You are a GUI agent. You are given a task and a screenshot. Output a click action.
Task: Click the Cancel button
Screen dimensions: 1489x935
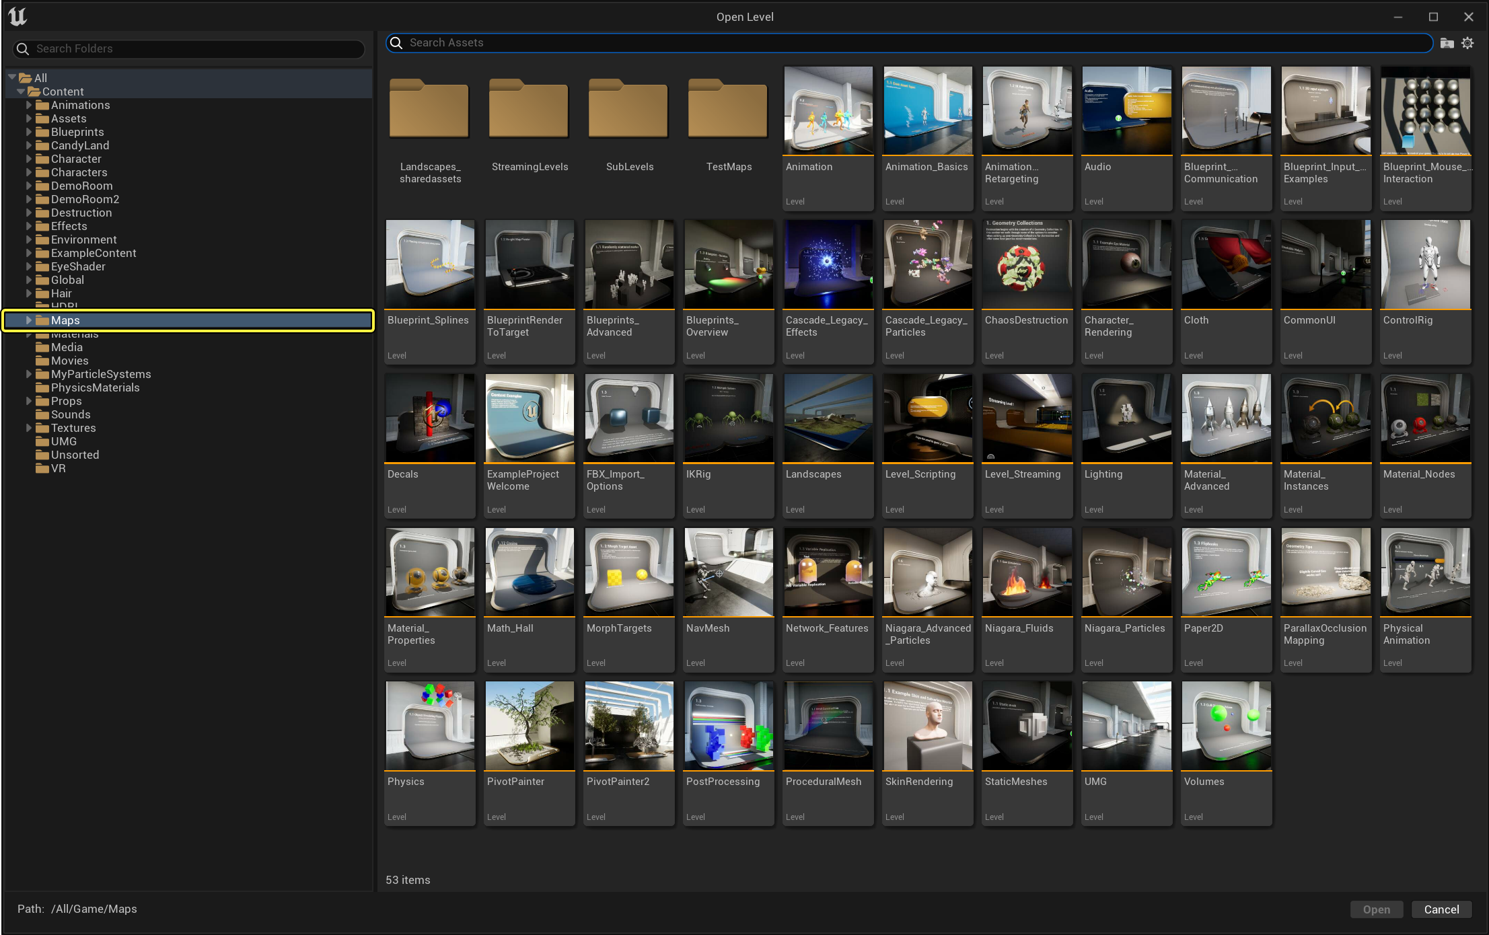coord(1441,909)
